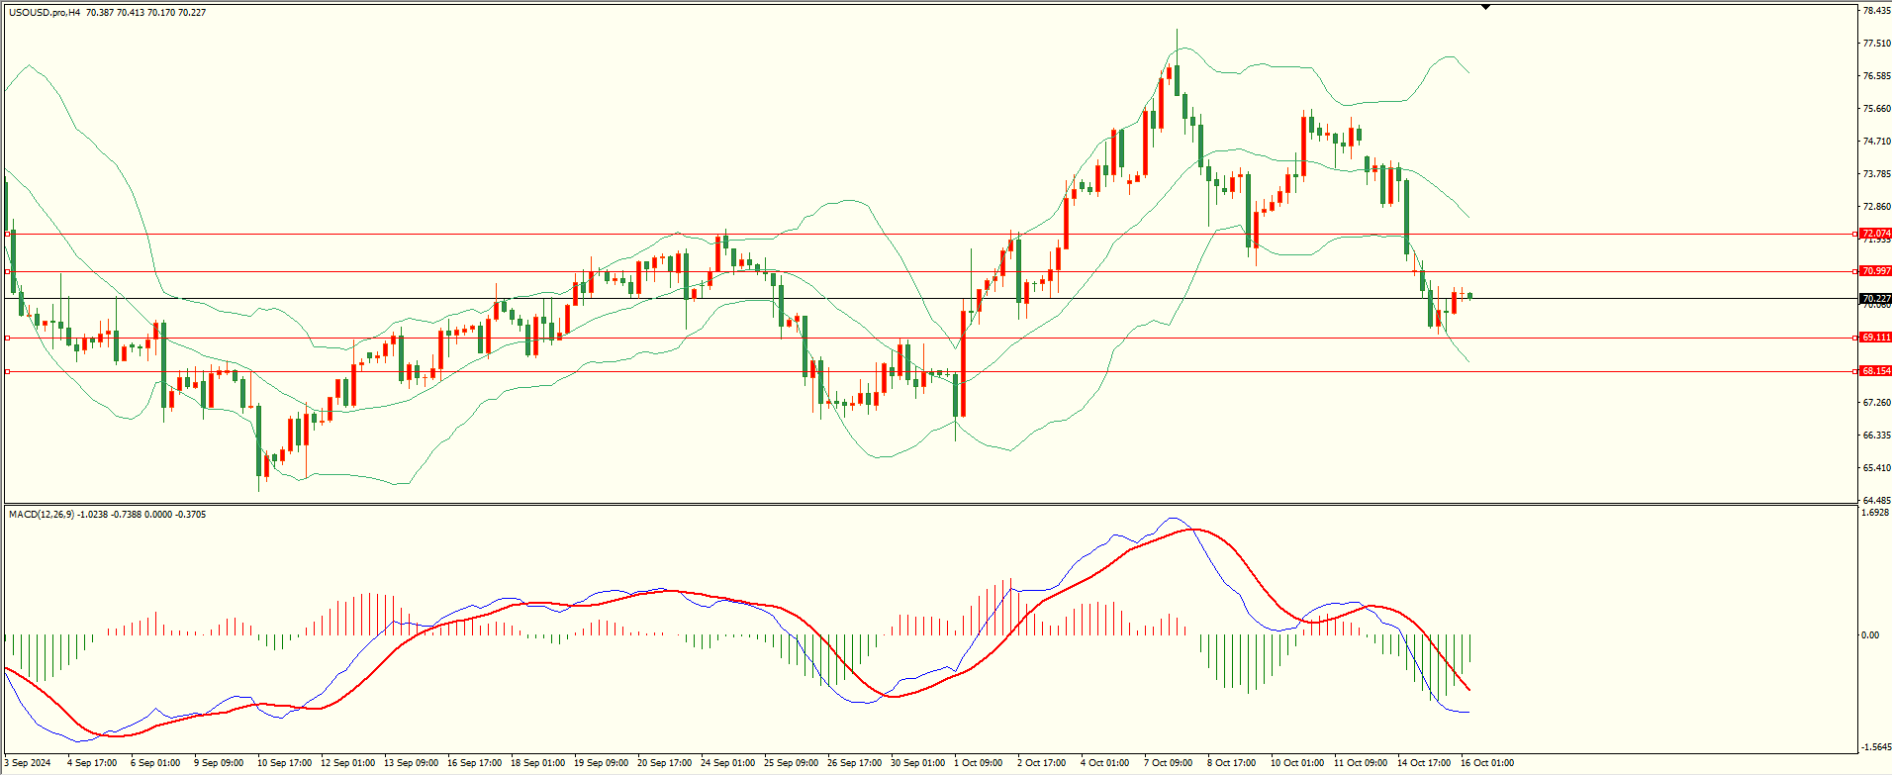Click the 16 Oct 01:00 time label
Screen dimensions: 1892x776
pos(1487,763)
